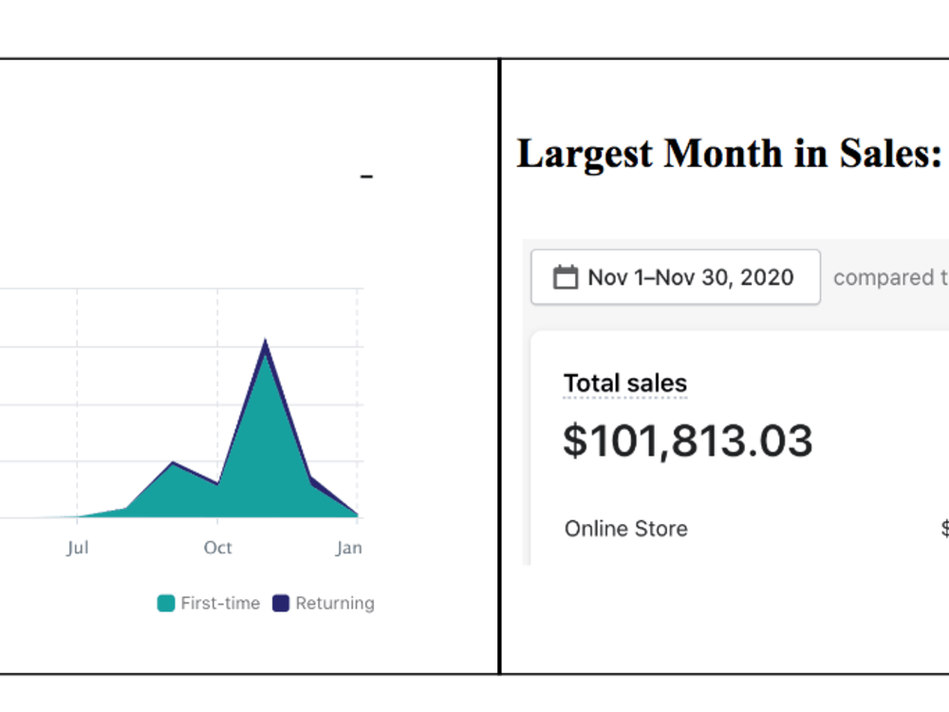Toggle the First-time legend label
The height and width of the screenshot is (712, 949).
(220, 603)
